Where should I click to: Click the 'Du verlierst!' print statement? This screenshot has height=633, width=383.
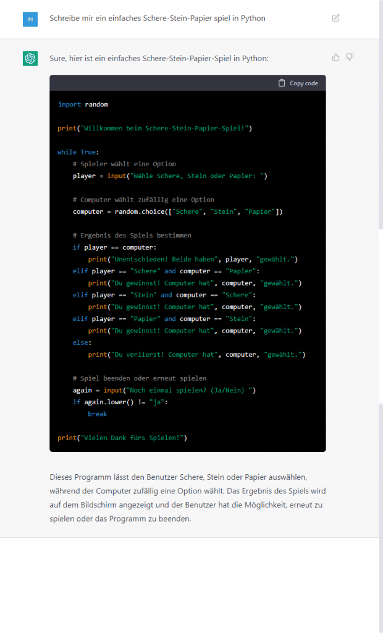pos(196,354)
